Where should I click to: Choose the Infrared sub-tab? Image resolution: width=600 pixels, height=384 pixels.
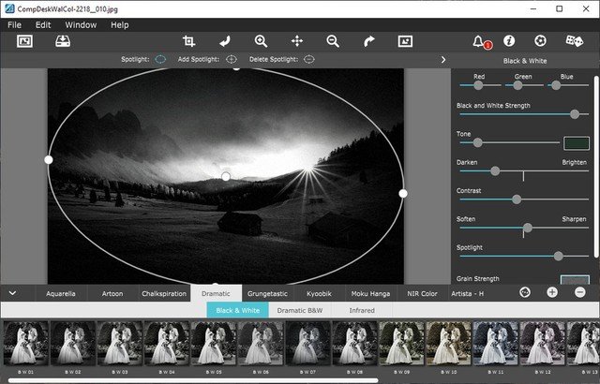[x=362, y=310]
